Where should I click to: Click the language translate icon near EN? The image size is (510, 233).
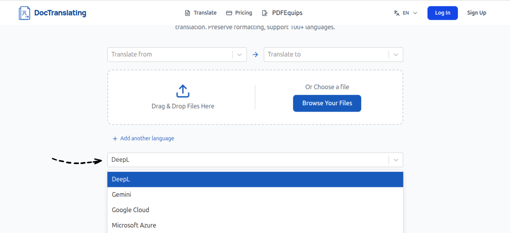tap(397, 13)
